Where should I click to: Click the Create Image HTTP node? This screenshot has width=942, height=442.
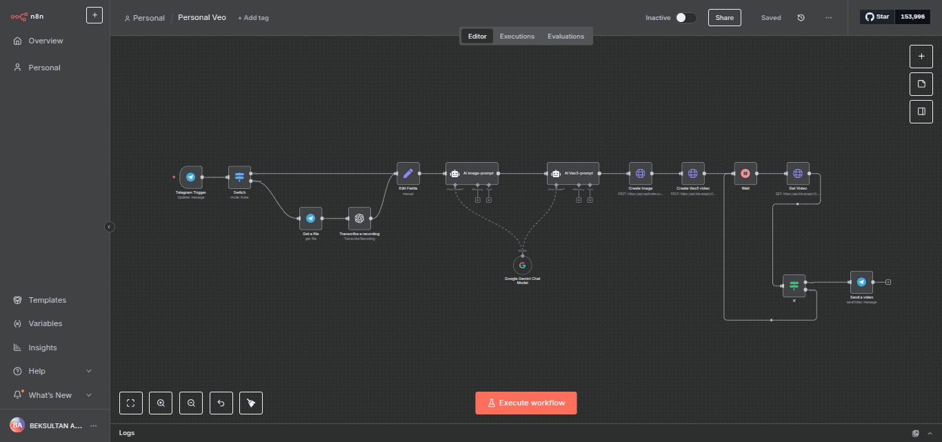640,174
